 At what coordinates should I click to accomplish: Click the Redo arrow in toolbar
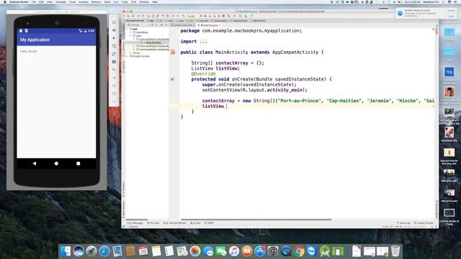pos(143,16)
